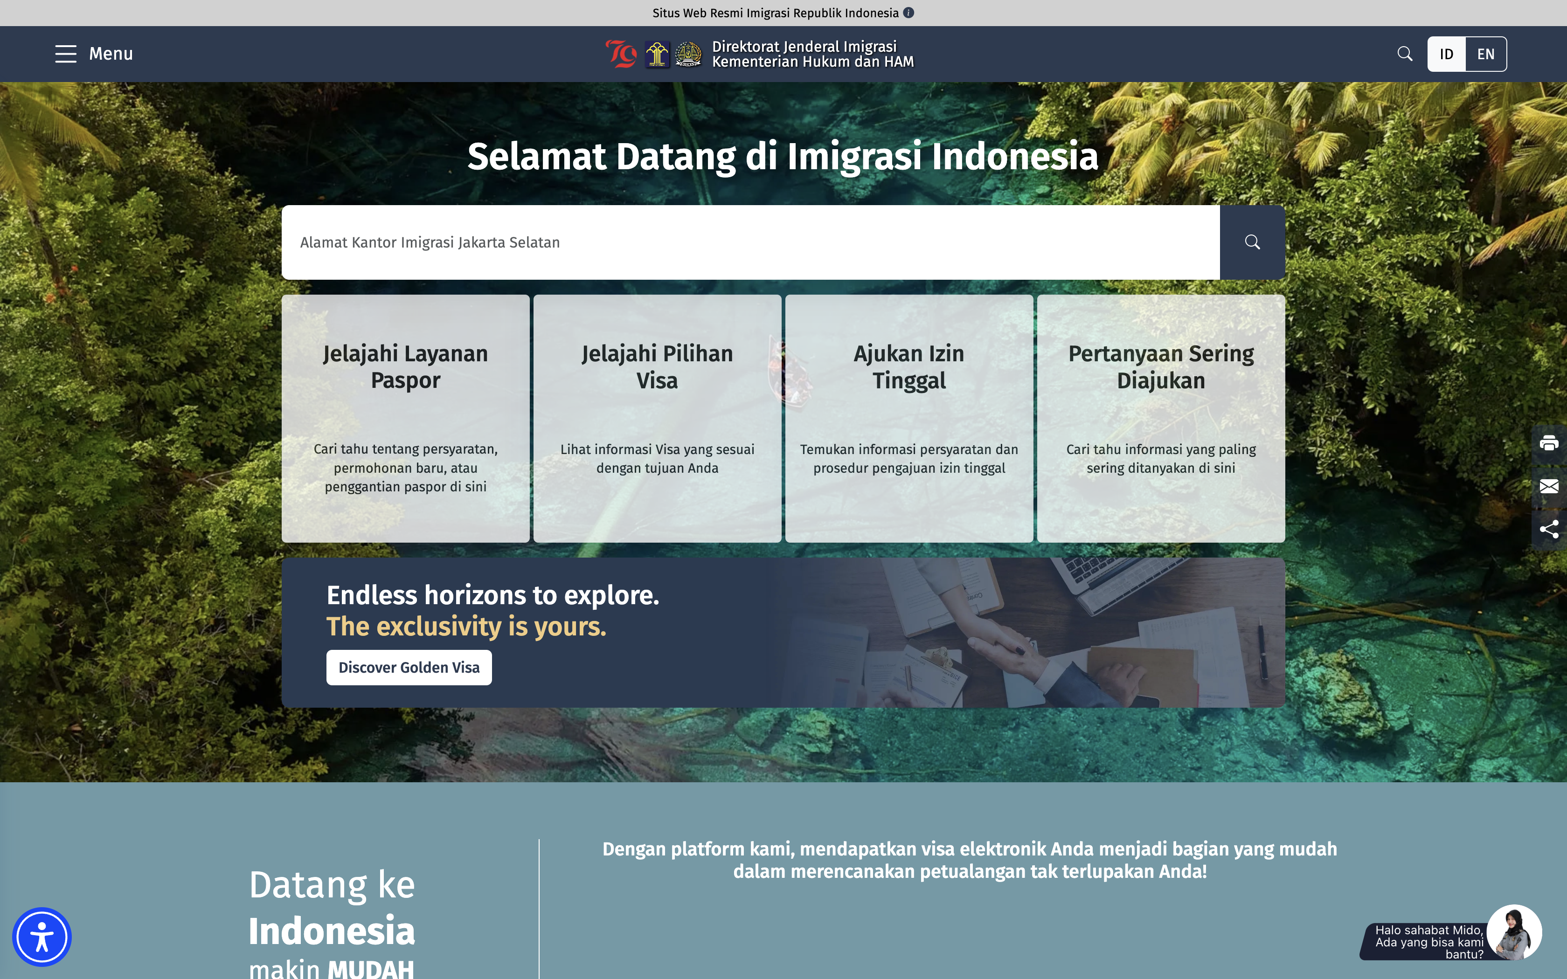
Task: Switch language to ID
Action: (1447, 55)
